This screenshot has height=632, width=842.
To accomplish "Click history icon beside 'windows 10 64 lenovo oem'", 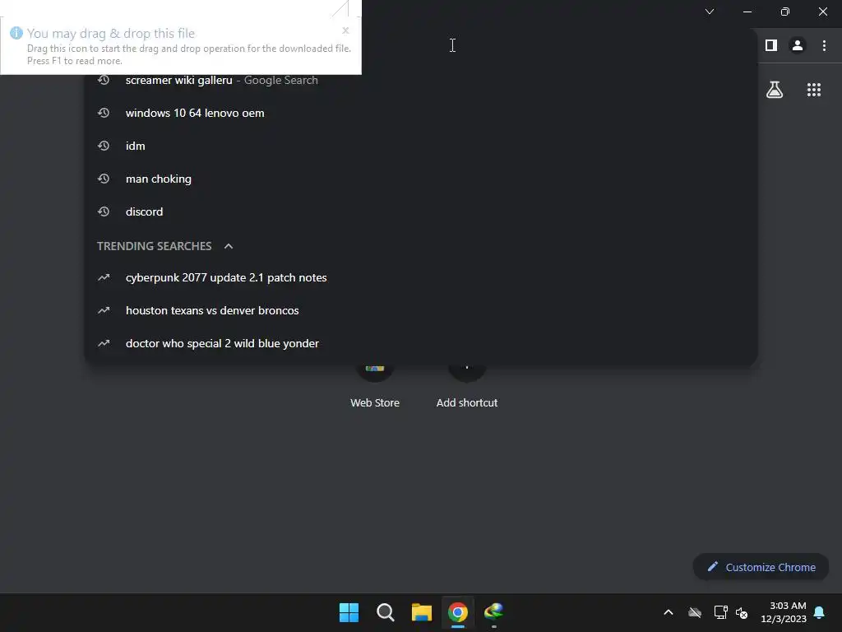I will [x=104, y=113].
